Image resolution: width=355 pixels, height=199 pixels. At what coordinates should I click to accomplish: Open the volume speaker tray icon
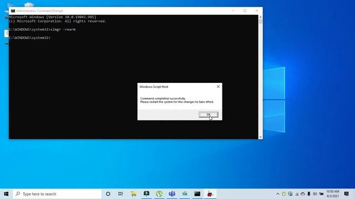click(x=315, y=194)
